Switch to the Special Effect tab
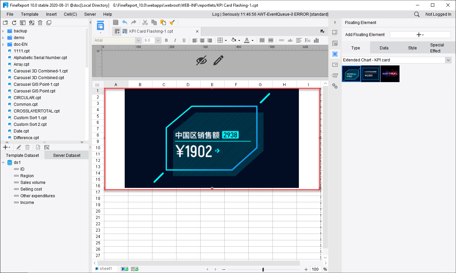This screenshot has width=456, height=273. (x=437, y=48)
